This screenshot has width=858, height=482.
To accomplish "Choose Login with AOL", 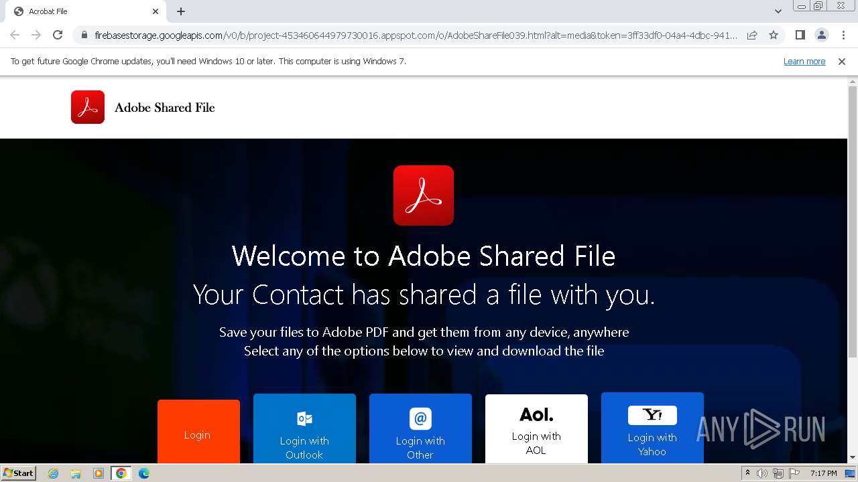I will tap(536, 429).
